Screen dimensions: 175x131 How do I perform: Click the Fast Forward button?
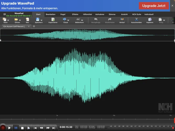coord(48,128)
